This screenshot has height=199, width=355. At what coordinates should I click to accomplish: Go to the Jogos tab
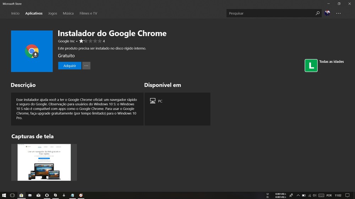click(x=53, y=13)
